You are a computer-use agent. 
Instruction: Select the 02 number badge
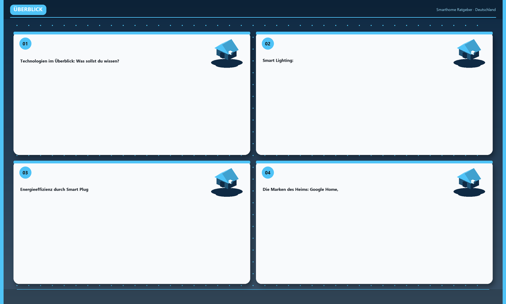click(268, 44)
